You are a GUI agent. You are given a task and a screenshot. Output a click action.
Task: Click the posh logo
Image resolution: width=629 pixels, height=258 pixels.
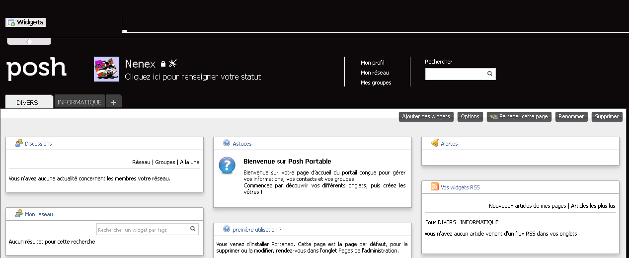(36, 69)
